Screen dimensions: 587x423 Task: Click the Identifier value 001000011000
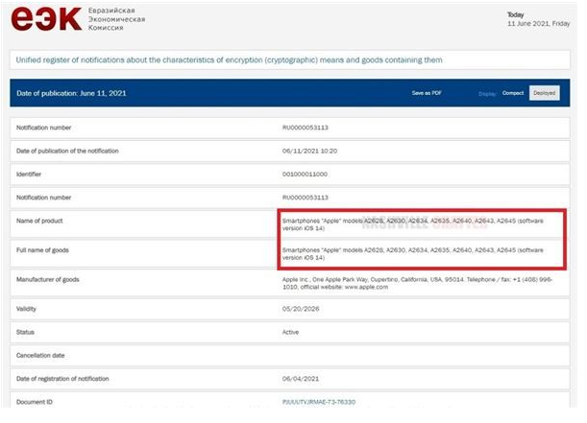tap(305, 174)
